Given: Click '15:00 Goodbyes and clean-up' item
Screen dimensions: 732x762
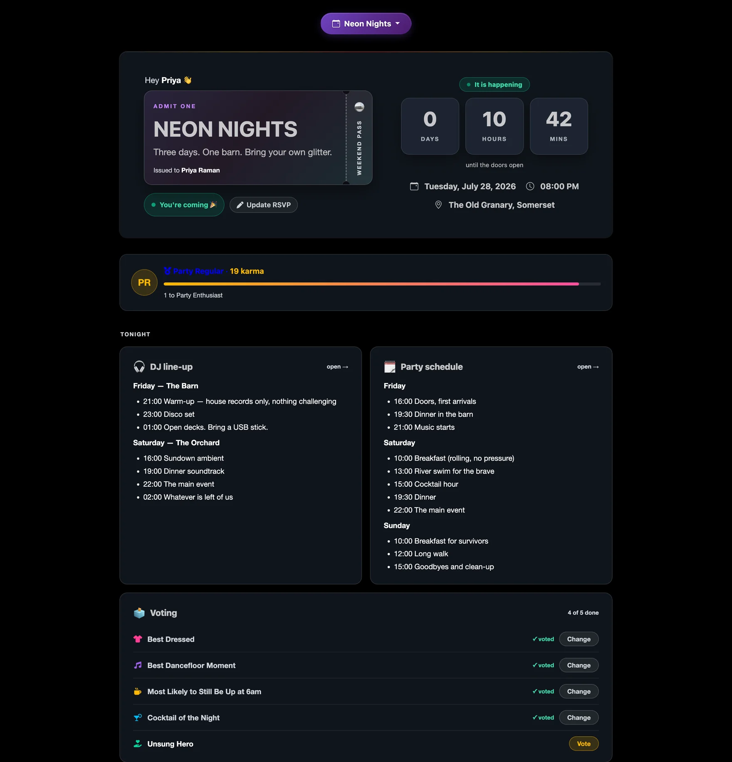Looking at the screenshot, I should tap(444, 567).
